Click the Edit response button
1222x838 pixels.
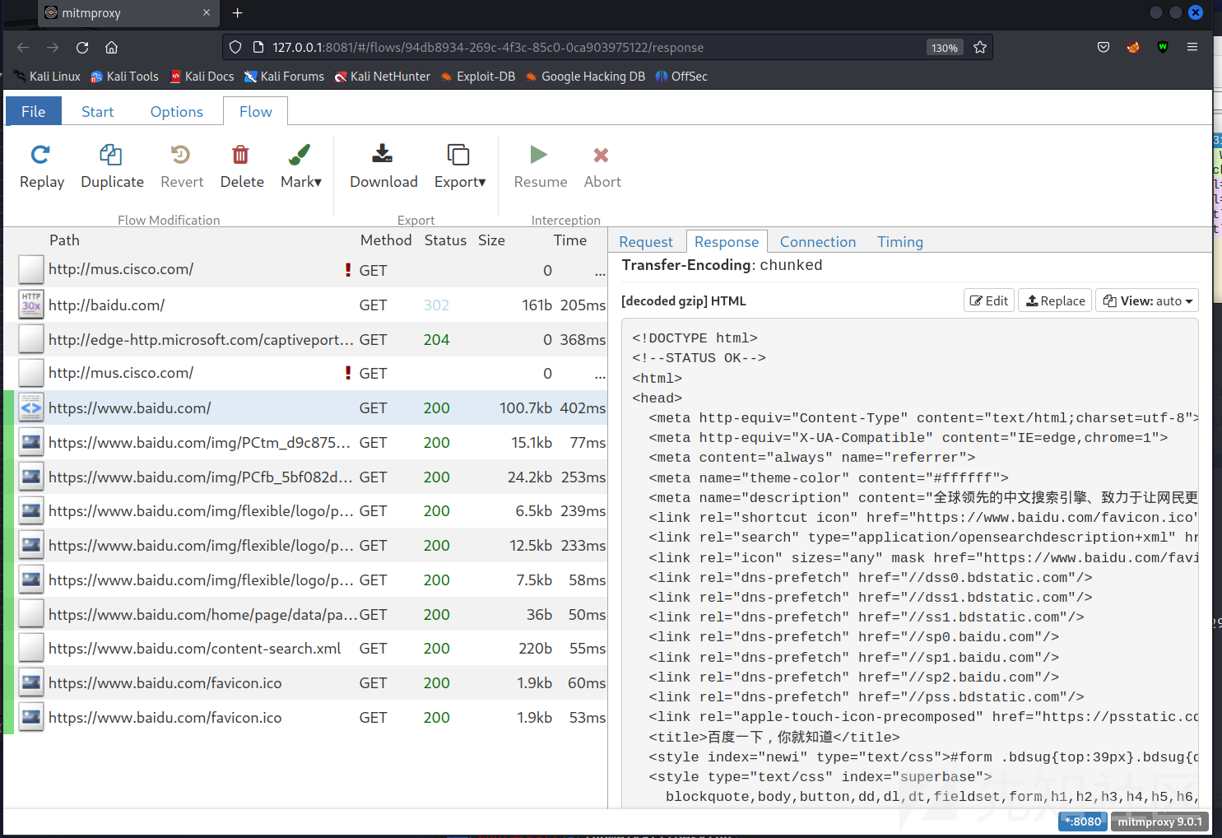[988, 301]
